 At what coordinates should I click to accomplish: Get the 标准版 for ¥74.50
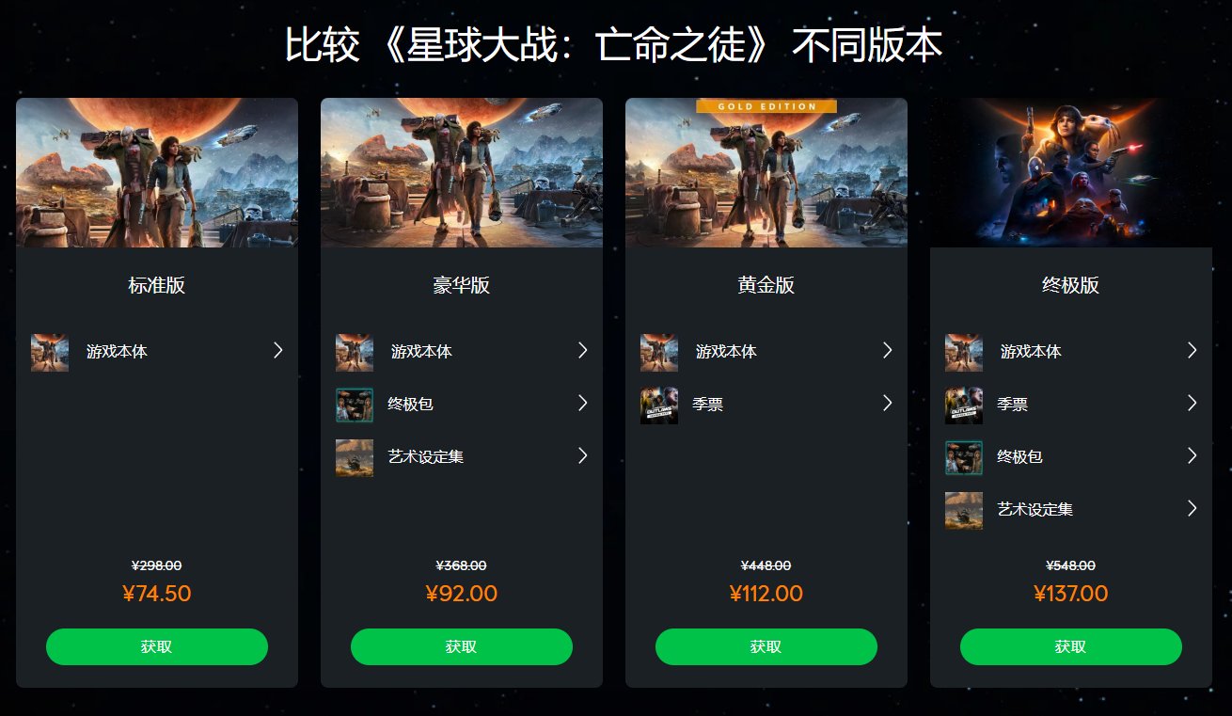click(157, 647)
